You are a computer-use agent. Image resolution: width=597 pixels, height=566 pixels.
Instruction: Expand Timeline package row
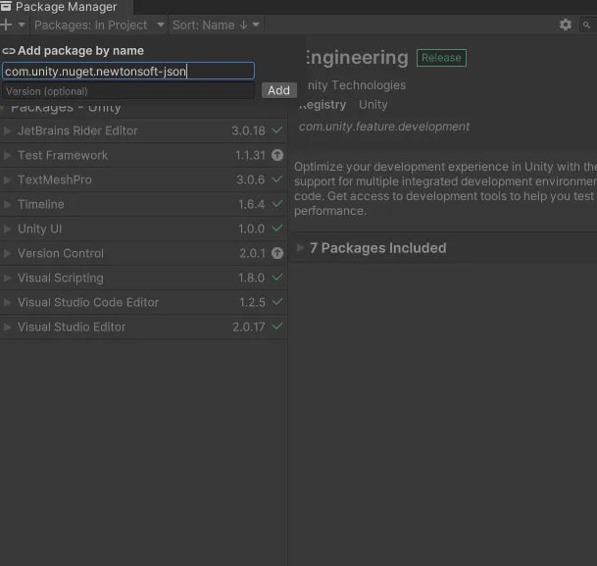(7, 204)
